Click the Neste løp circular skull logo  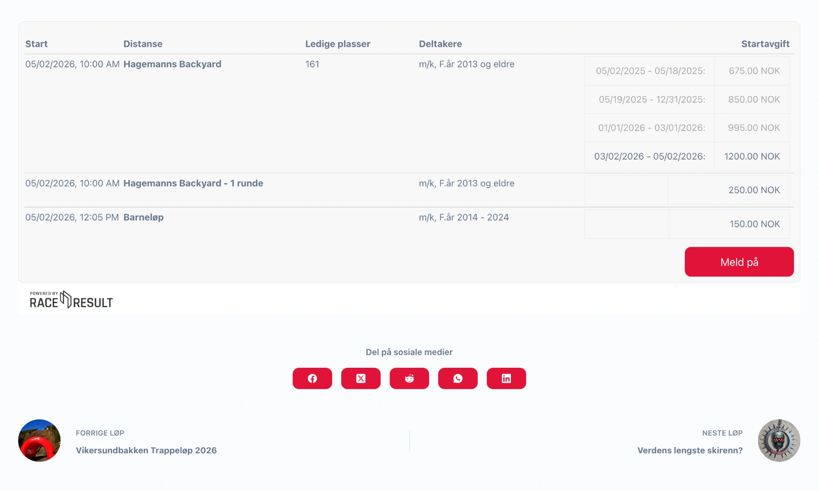click(779, 440)
